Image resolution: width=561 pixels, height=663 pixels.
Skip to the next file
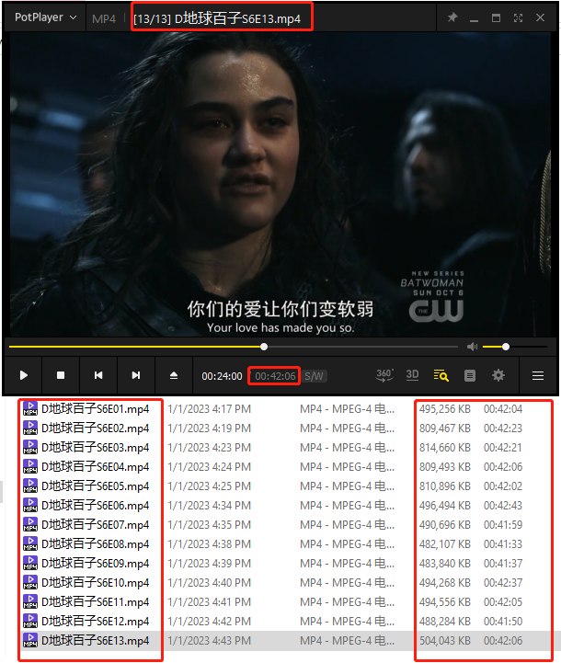pos(136,375)
